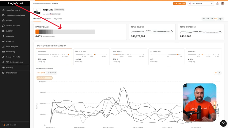Click the Unlock Menu arrow icon
Image resolution: width=228 pixels, height=128 pixels.
(4, 125)
